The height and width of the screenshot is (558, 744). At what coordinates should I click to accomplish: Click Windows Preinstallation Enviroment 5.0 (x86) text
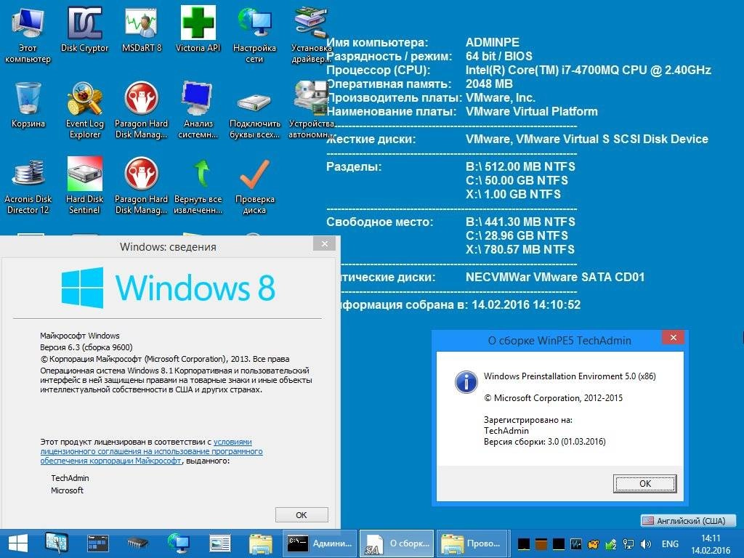tap(570, 376)
